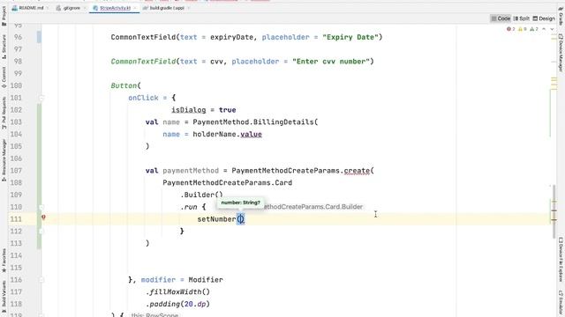Click line number 111 in gutter
This screenshot has width=565, height=317.
(16, 219)
